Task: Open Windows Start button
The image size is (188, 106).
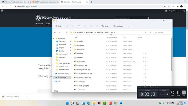Action: pos(67,103)
